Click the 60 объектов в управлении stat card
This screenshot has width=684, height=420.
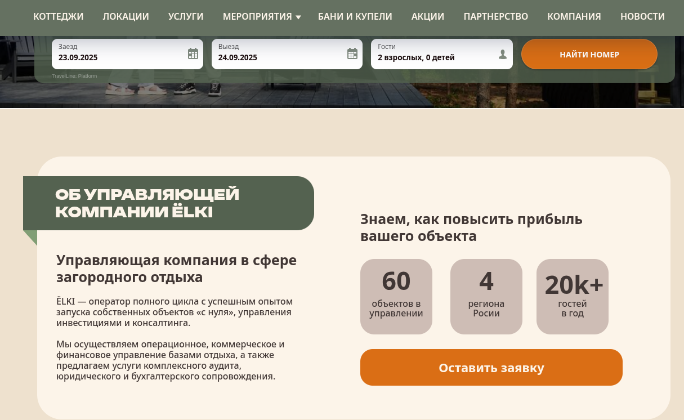coord(396,296)
